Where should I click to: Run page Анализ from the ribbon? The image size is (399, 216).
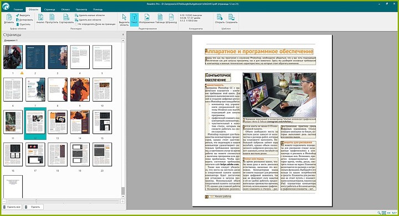[x=40, y=19]
